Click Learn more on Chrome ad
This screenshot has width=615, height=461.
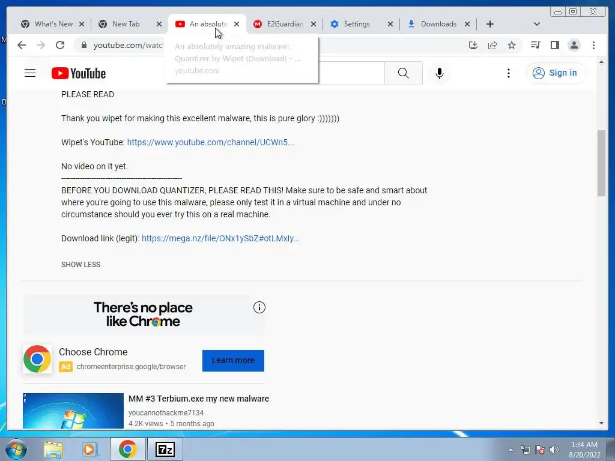(234, 360)
